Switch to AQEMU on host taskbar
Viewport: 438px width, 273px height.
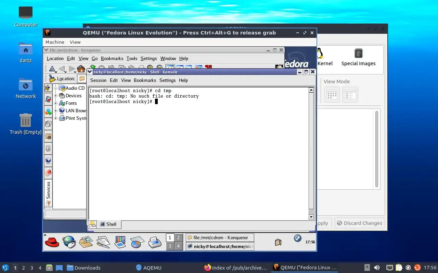point(149,268)
